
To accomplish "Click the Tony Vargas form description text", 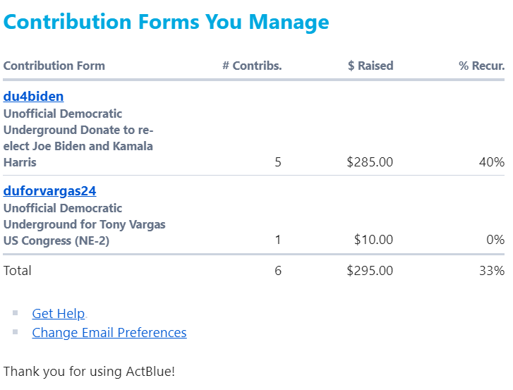I will tap(84, 224).
